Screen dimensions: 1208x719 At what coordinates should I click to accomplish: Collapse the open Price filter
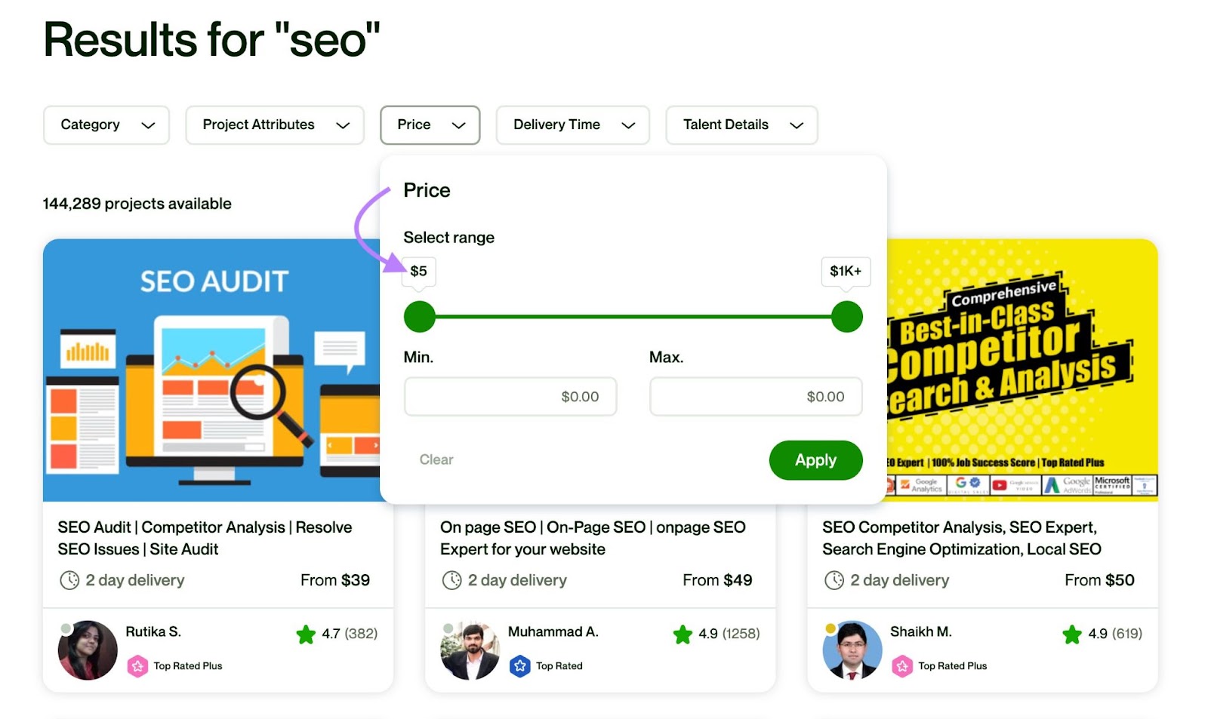pos(430,124)
